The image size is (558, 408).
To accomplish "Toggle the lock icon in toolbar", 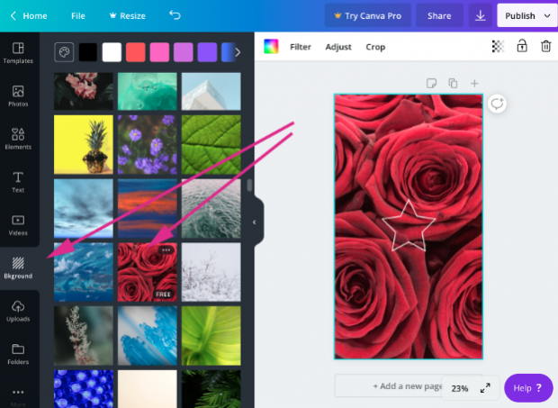I will (x=522, y=46).
